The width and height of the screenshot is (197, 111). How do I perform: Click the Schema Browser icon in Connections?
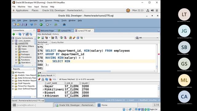[x=27, y=34]
